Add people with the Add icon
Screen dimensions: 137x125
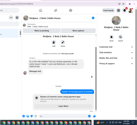click(x=54, y=42)
